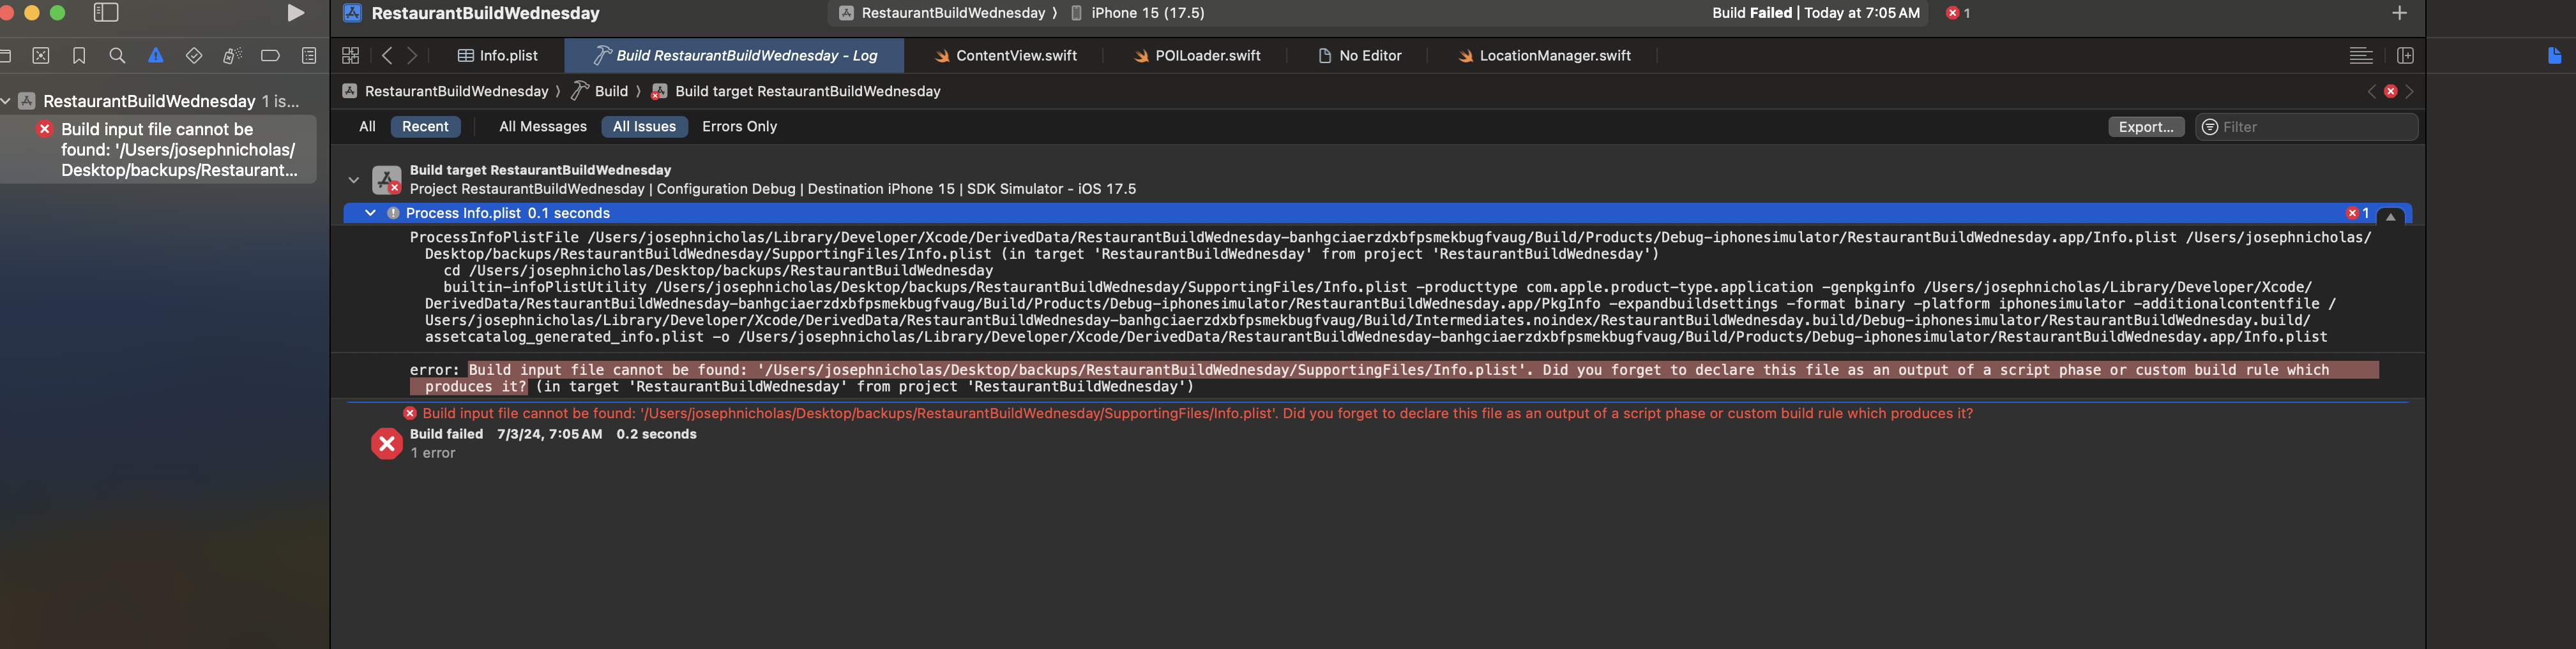Click the Build Failed status text

coord(1815,13)
